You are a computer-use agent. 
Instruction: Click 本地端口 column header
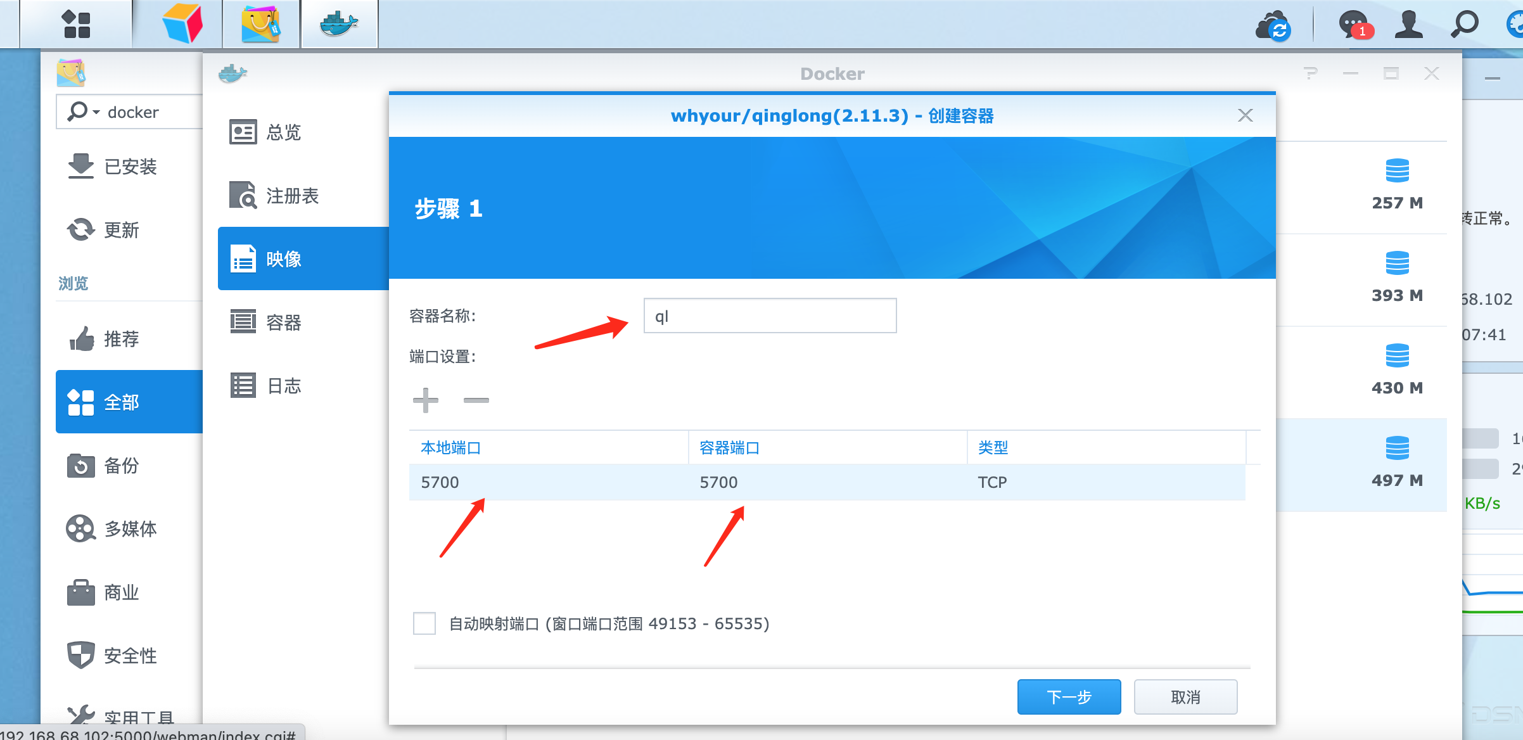[549, 448]
